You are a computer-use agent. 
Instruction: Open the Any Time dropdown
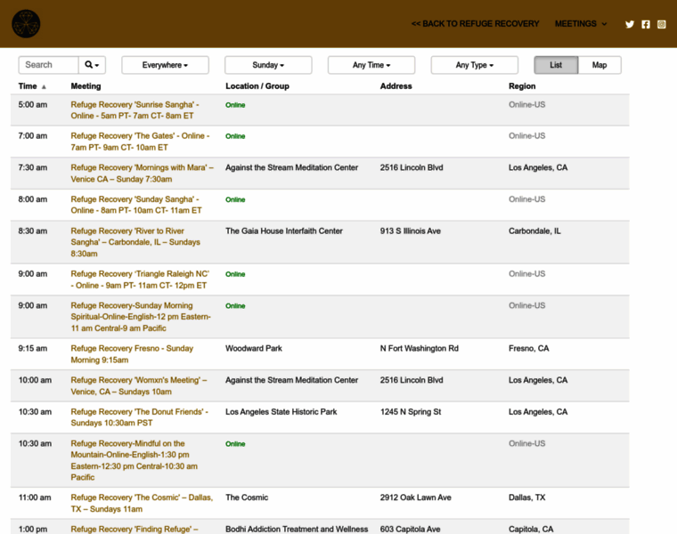(x=371, y=65)
